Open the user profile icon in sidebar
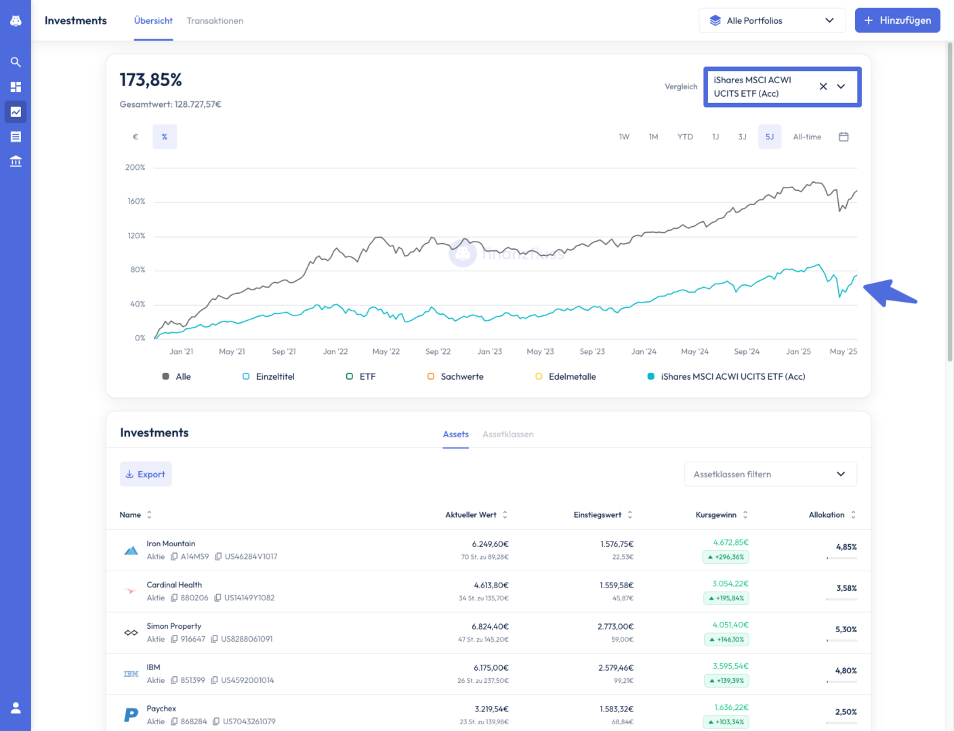This screenshot has width=954, height=731. click(x=16, y=708)
